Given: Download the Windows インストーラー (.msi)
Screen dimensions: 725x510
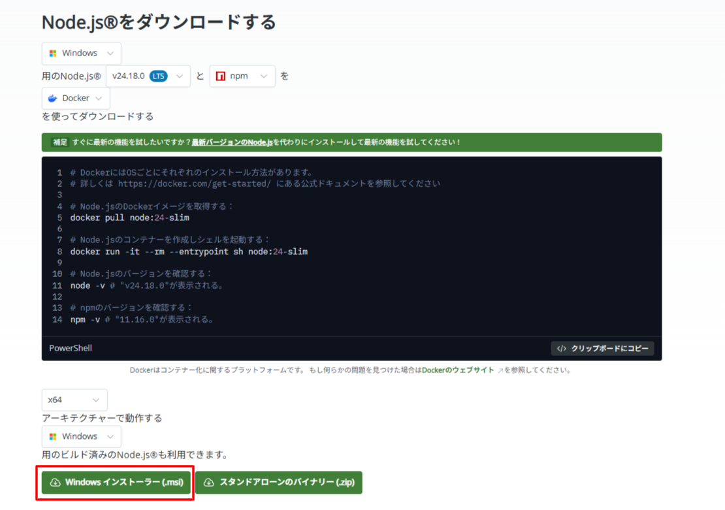Looking at the screenshot, I should coord(116,483).
